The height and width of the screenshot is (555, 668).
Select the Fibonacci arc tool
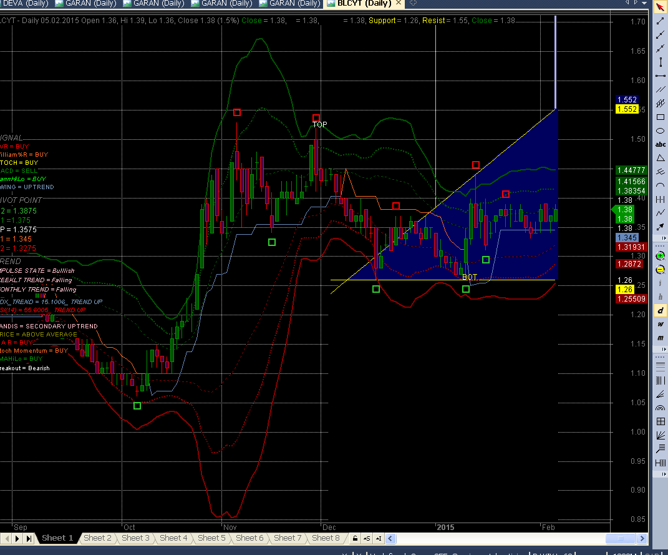point(660,408)
